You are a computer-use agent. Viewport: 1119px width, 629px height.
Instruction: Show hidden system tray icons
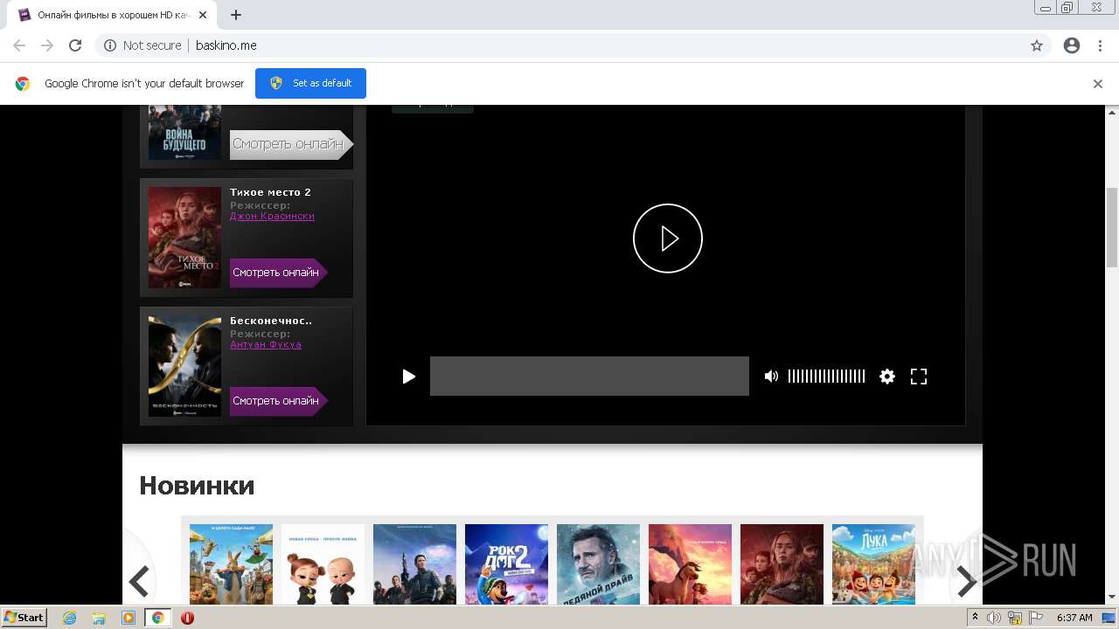[x=975, y=618]
